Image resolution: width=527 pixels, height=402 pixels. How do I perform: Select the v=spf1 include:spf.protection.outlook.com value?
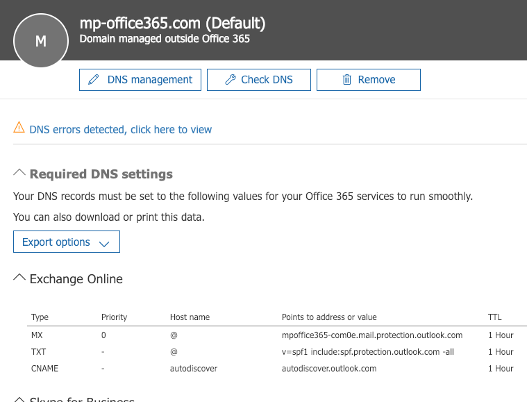368,352
